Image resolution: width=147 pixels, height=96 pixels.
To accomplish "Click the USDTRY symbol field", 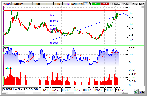I will click(x=22, y=4).
